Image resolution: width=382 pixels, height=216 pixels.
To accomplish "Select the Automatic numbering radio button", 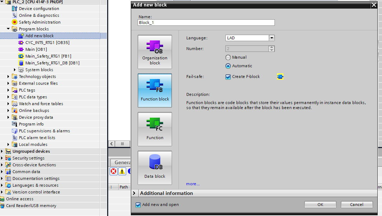I will click(x=228, y=66).
